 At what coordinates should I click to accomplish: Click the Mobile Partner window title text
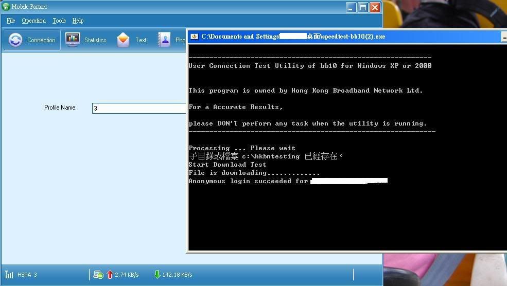coord(29,7)
